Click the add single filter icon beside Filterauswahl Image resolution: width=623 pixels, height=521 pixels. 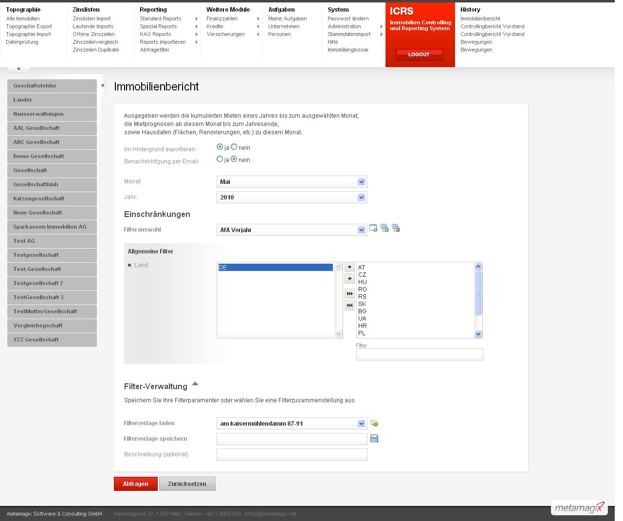[373, 228]
